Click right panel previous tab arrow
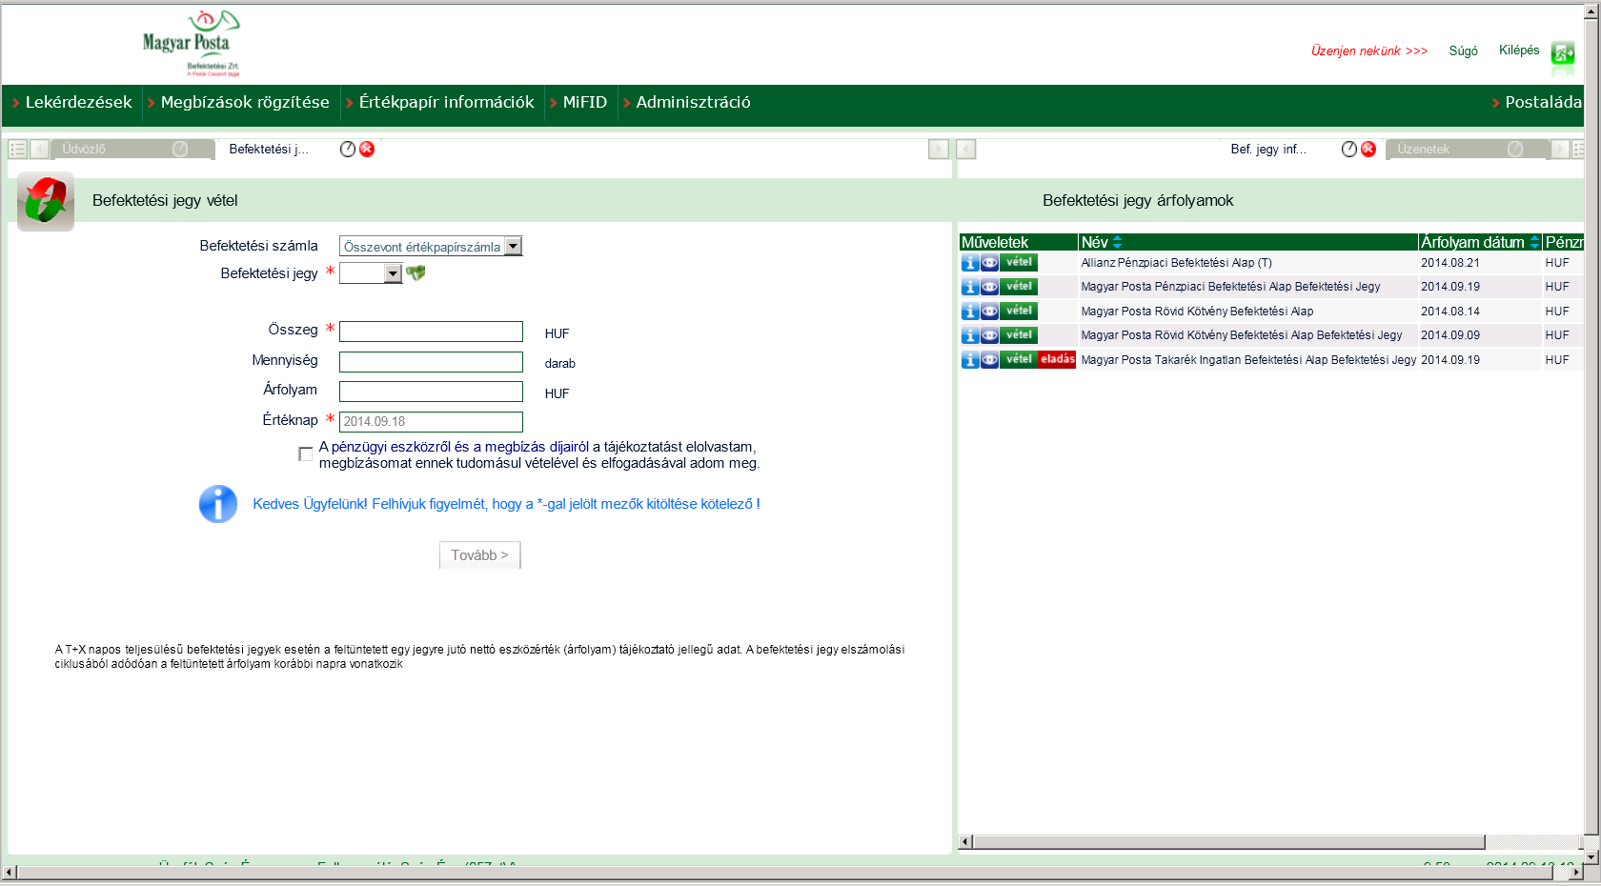Viewport: 1601px width, 886px height. coord(966,150)
